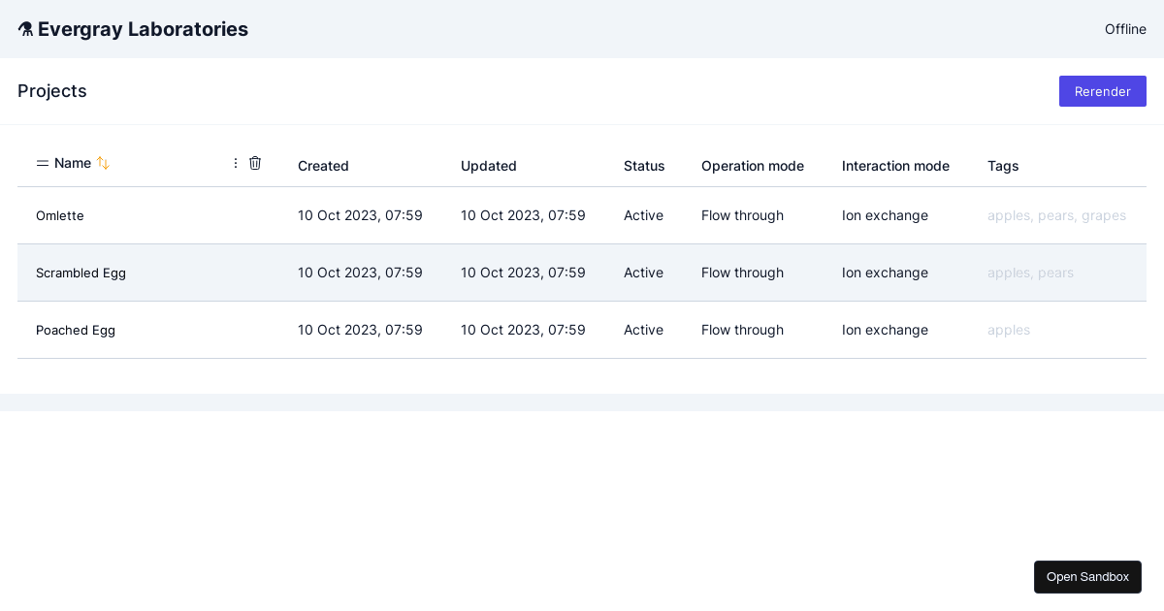
Task: Click the Rerender button
Action: click(x=1103, y=91)
